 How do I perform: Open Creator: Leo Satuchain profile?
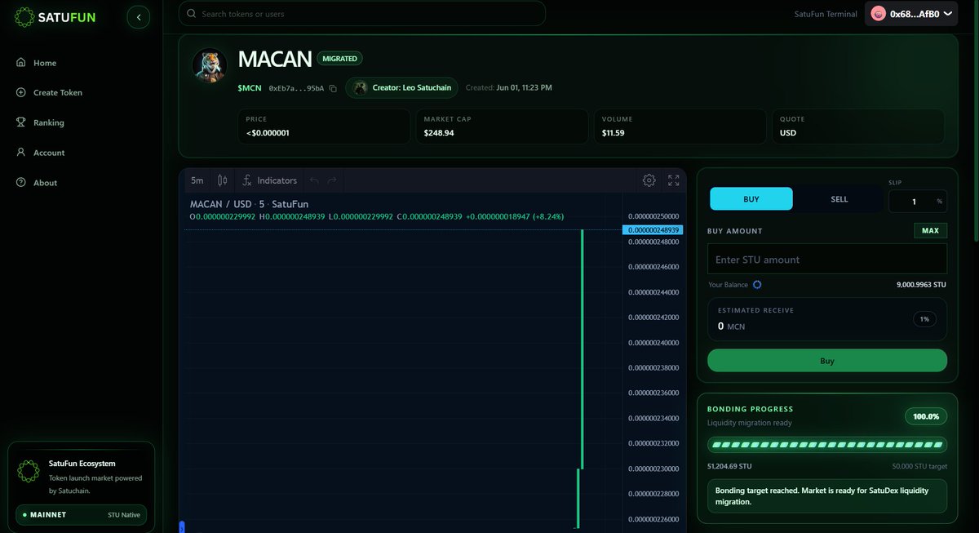(x=401, y=87)
